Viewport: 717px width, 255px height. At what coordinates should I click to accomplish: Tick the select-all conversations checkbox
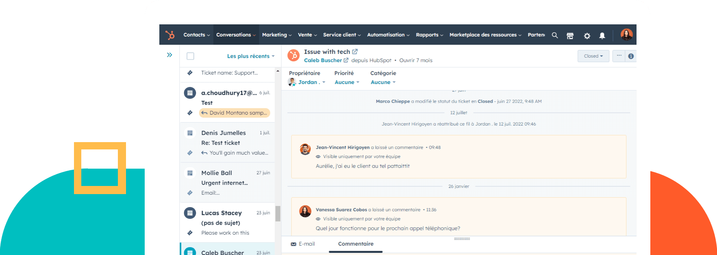(x=190, y=56)
